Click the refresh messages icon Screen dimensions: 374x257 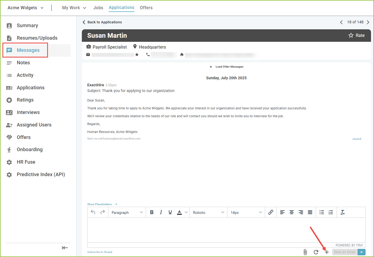[316, 252]
